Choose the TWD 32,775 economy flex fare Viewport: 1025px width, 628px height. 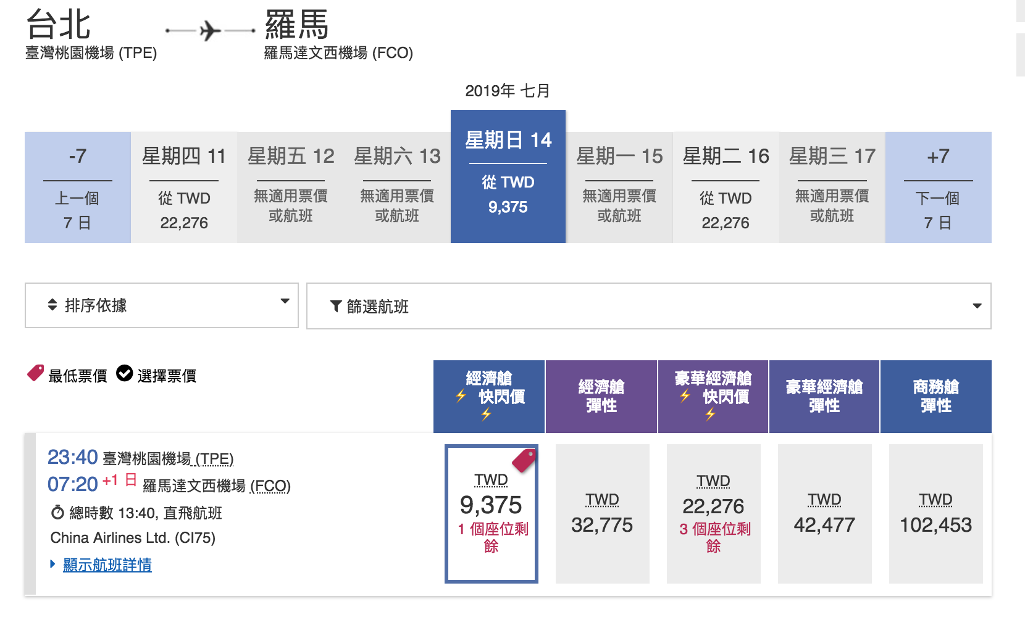coord(603,514)
